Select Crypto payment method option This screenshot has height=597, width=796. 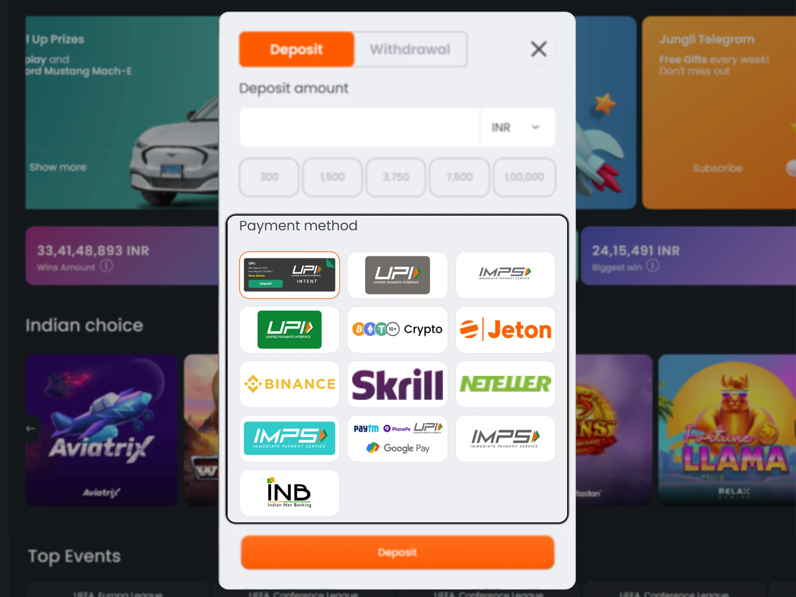[397, 329]
